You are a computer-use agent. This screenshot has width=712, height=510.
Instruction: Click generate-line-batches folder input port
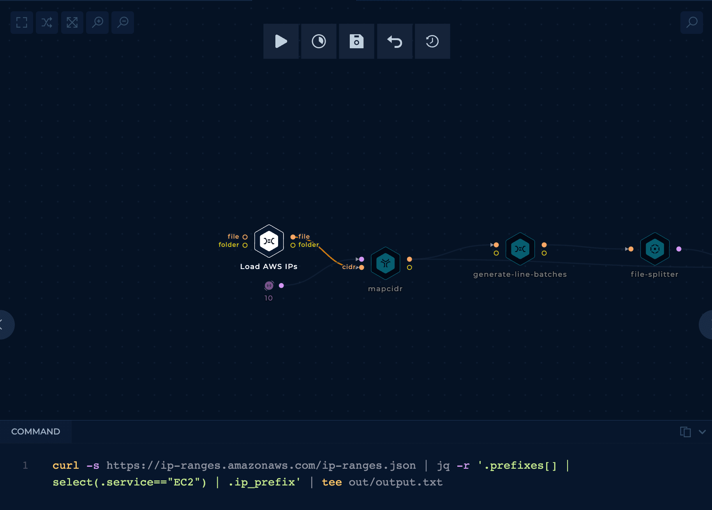pyautogui.click(x=496, y=253)
